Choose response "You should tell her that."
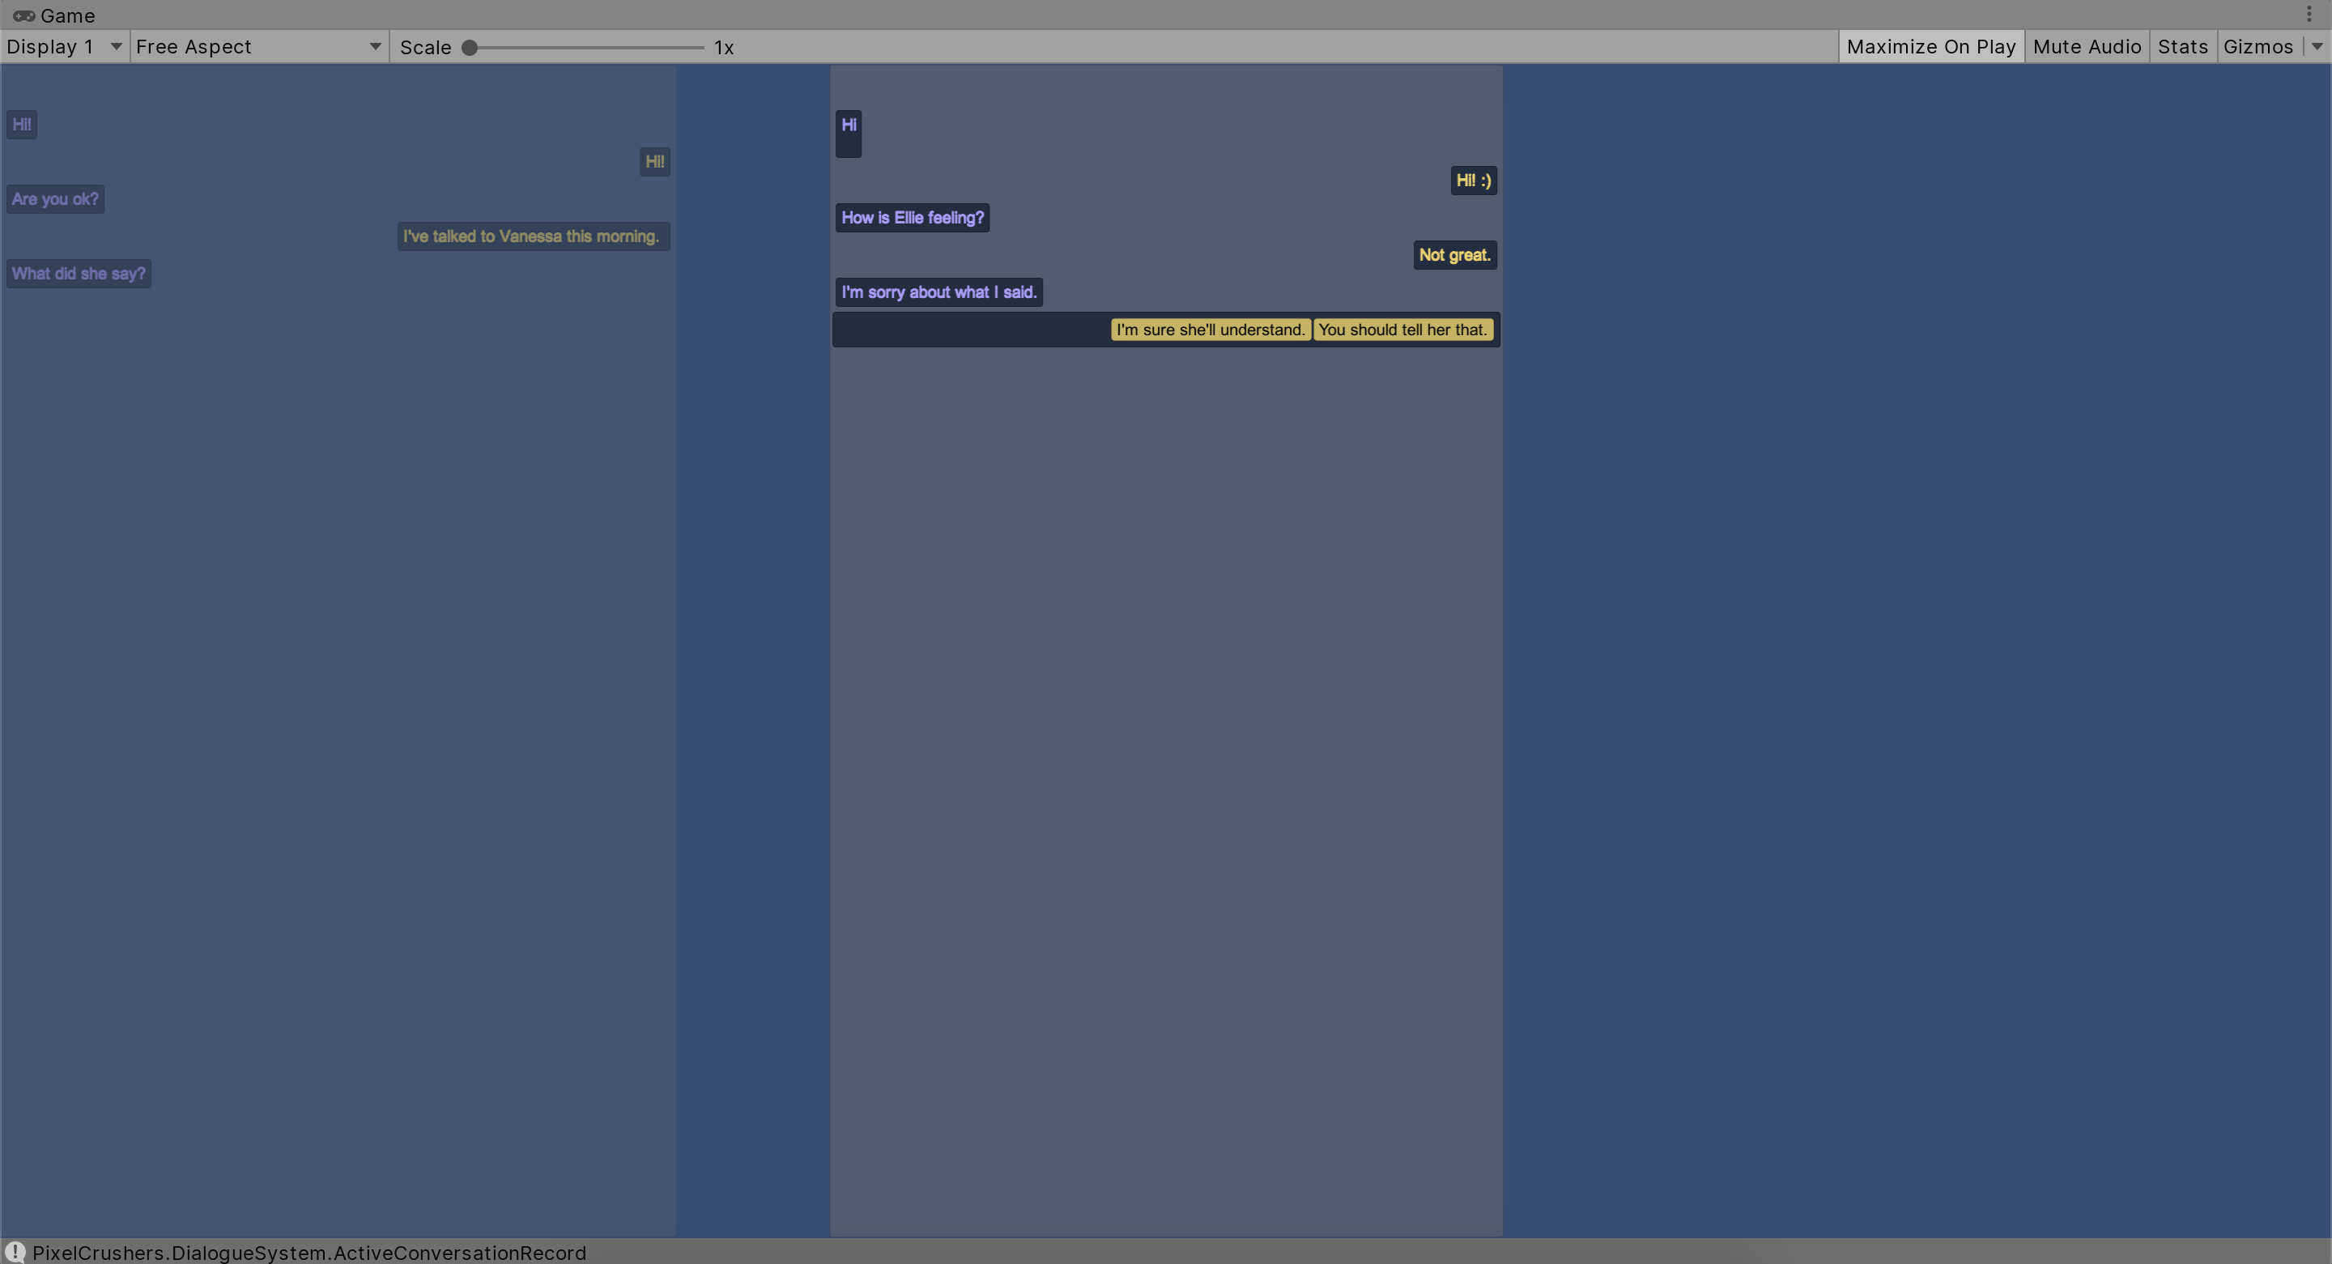Image resolution: width=2332 pixels, height=1264 pixels. 1402,330
